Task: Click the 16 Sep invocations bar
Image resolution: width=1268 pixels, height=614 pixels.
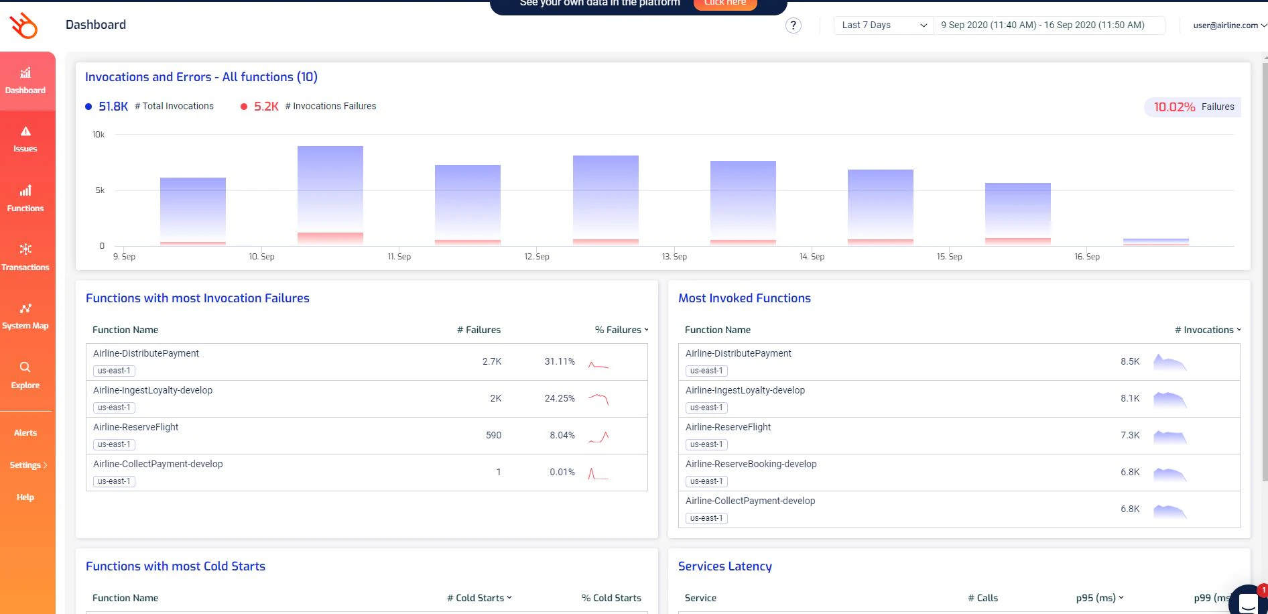Action: [1156, 241]
